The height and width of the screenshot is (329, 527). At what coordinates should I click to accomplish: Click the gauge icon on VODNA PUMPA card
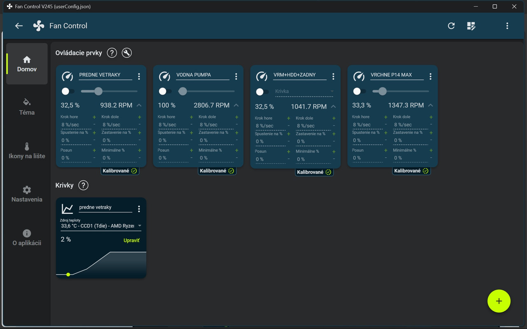click(x=165, y=76)
